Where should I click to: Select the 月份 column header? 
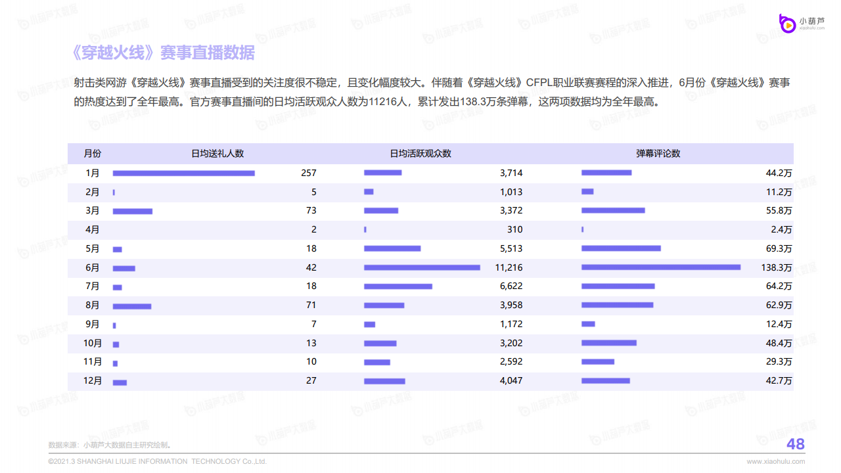point(93,154)
